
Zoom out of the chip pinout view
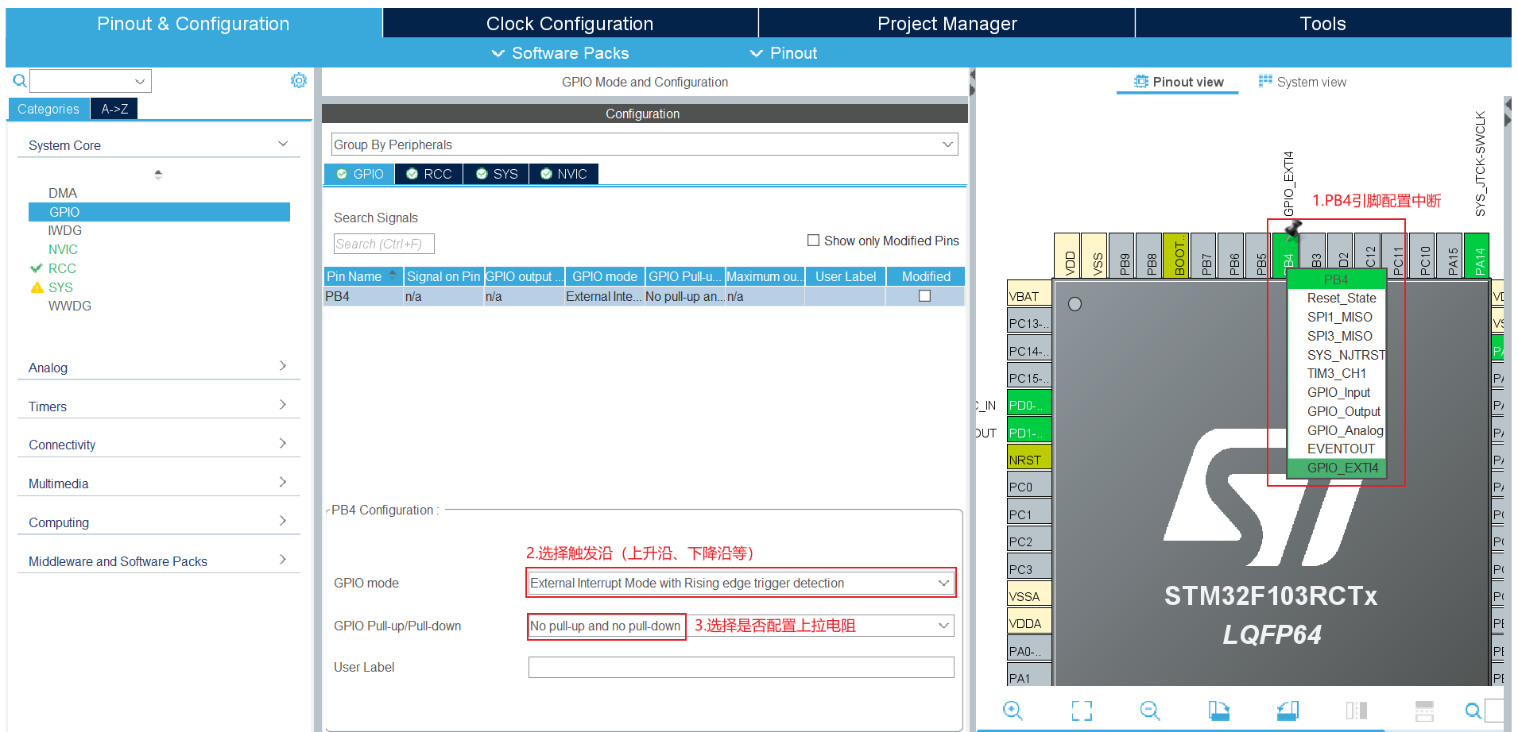(x=1150, y=711)
